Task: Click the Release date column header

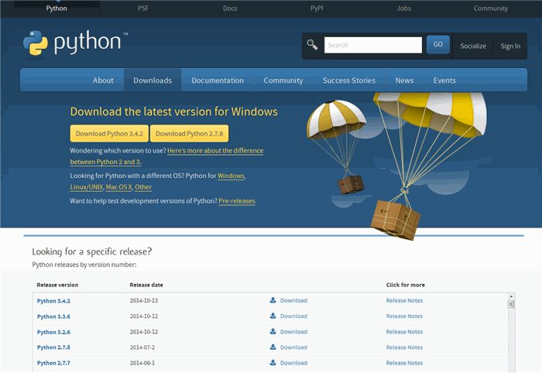Action: coord(146,285)
